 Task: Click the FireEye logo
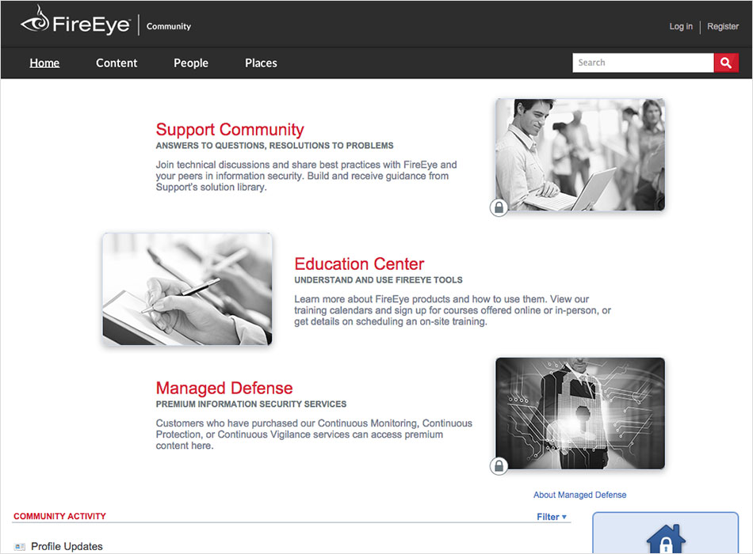[75, 21]
